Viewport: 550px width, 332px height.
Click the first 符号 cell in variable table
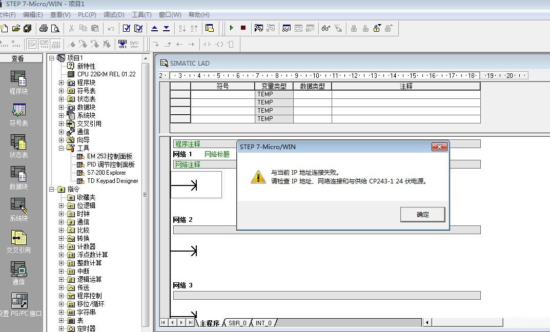(222, 94)
